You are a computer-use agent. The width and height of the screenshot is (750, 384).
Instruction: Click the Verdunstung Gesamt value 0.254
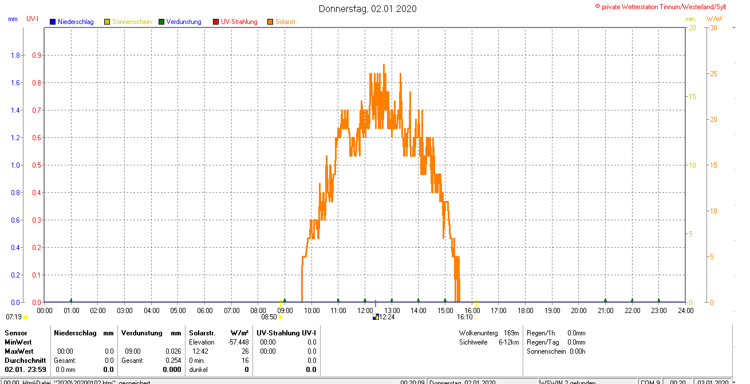click(x=173, y=361)
